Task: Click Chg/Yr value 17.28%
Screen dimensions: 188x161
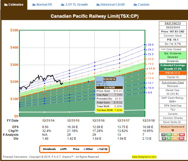Action: pos(98,131)
